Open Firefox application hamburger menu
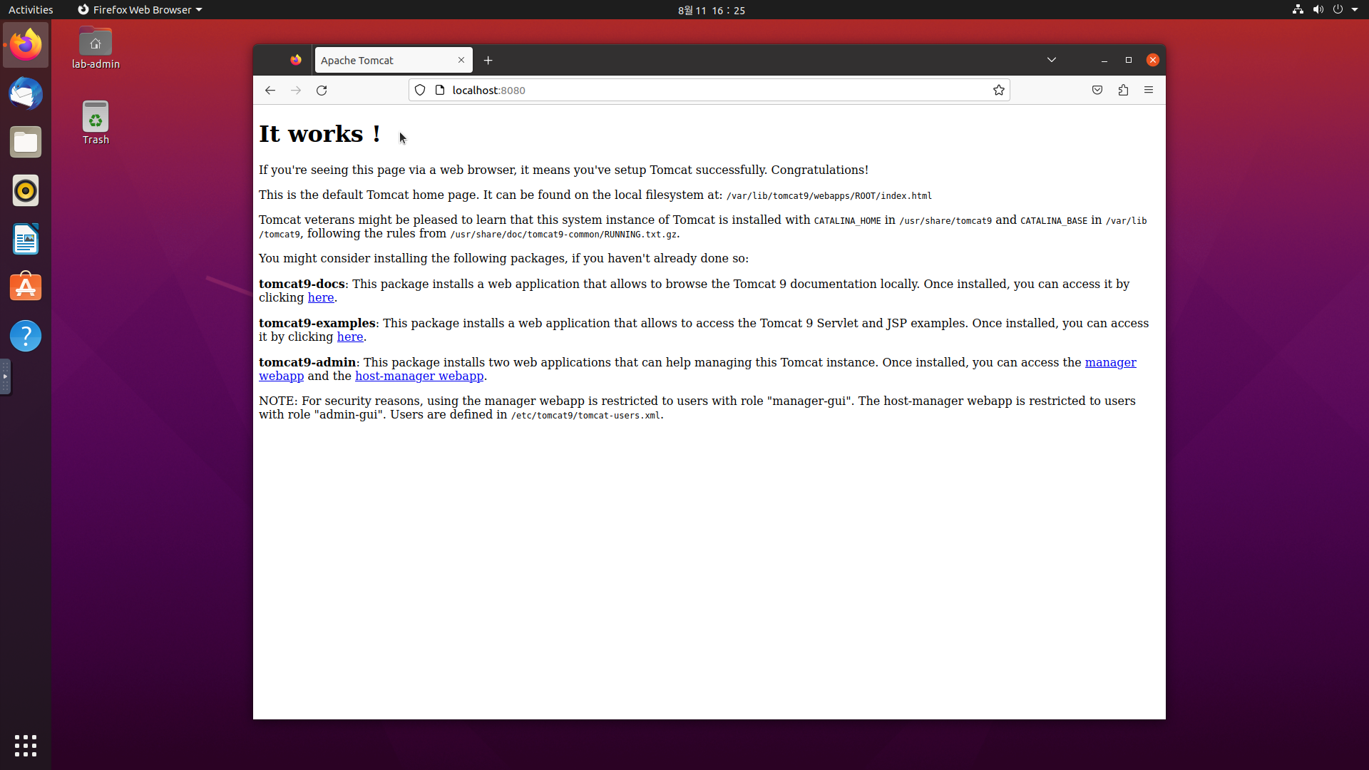 pos(1149,91)
